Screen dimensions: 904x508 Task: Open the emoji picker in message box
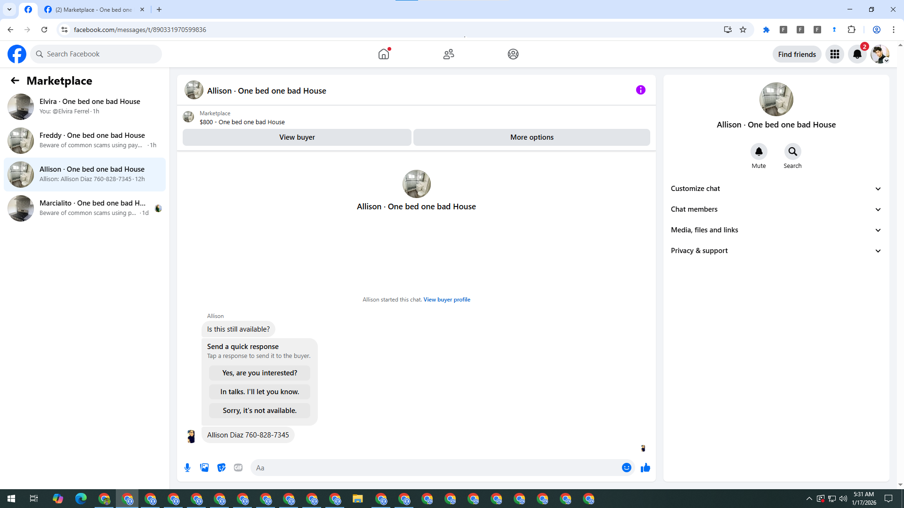626,468
